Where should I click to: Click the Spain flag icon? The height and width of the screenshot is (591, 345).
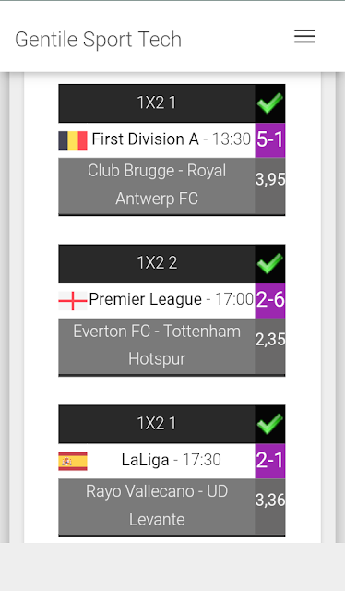point(73,462)
